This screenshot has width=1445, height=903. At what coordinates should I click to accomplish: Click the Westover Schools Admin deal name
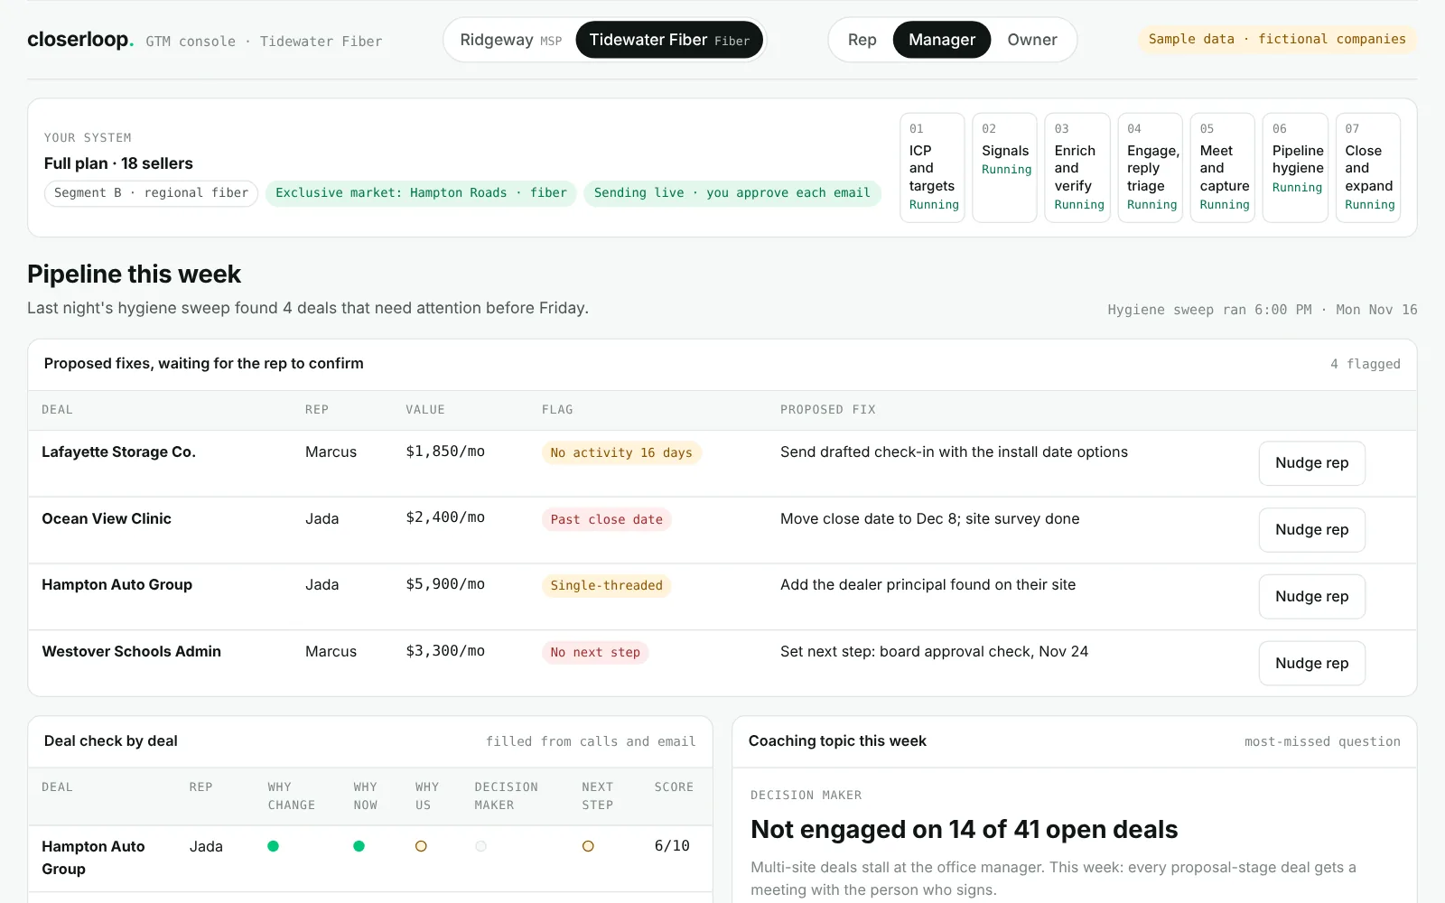tap(131, 652)
